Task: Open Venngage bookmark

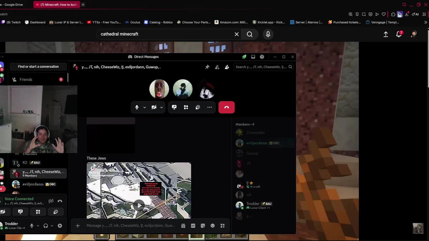Action: pyautogui.click(x=382, y=22)
